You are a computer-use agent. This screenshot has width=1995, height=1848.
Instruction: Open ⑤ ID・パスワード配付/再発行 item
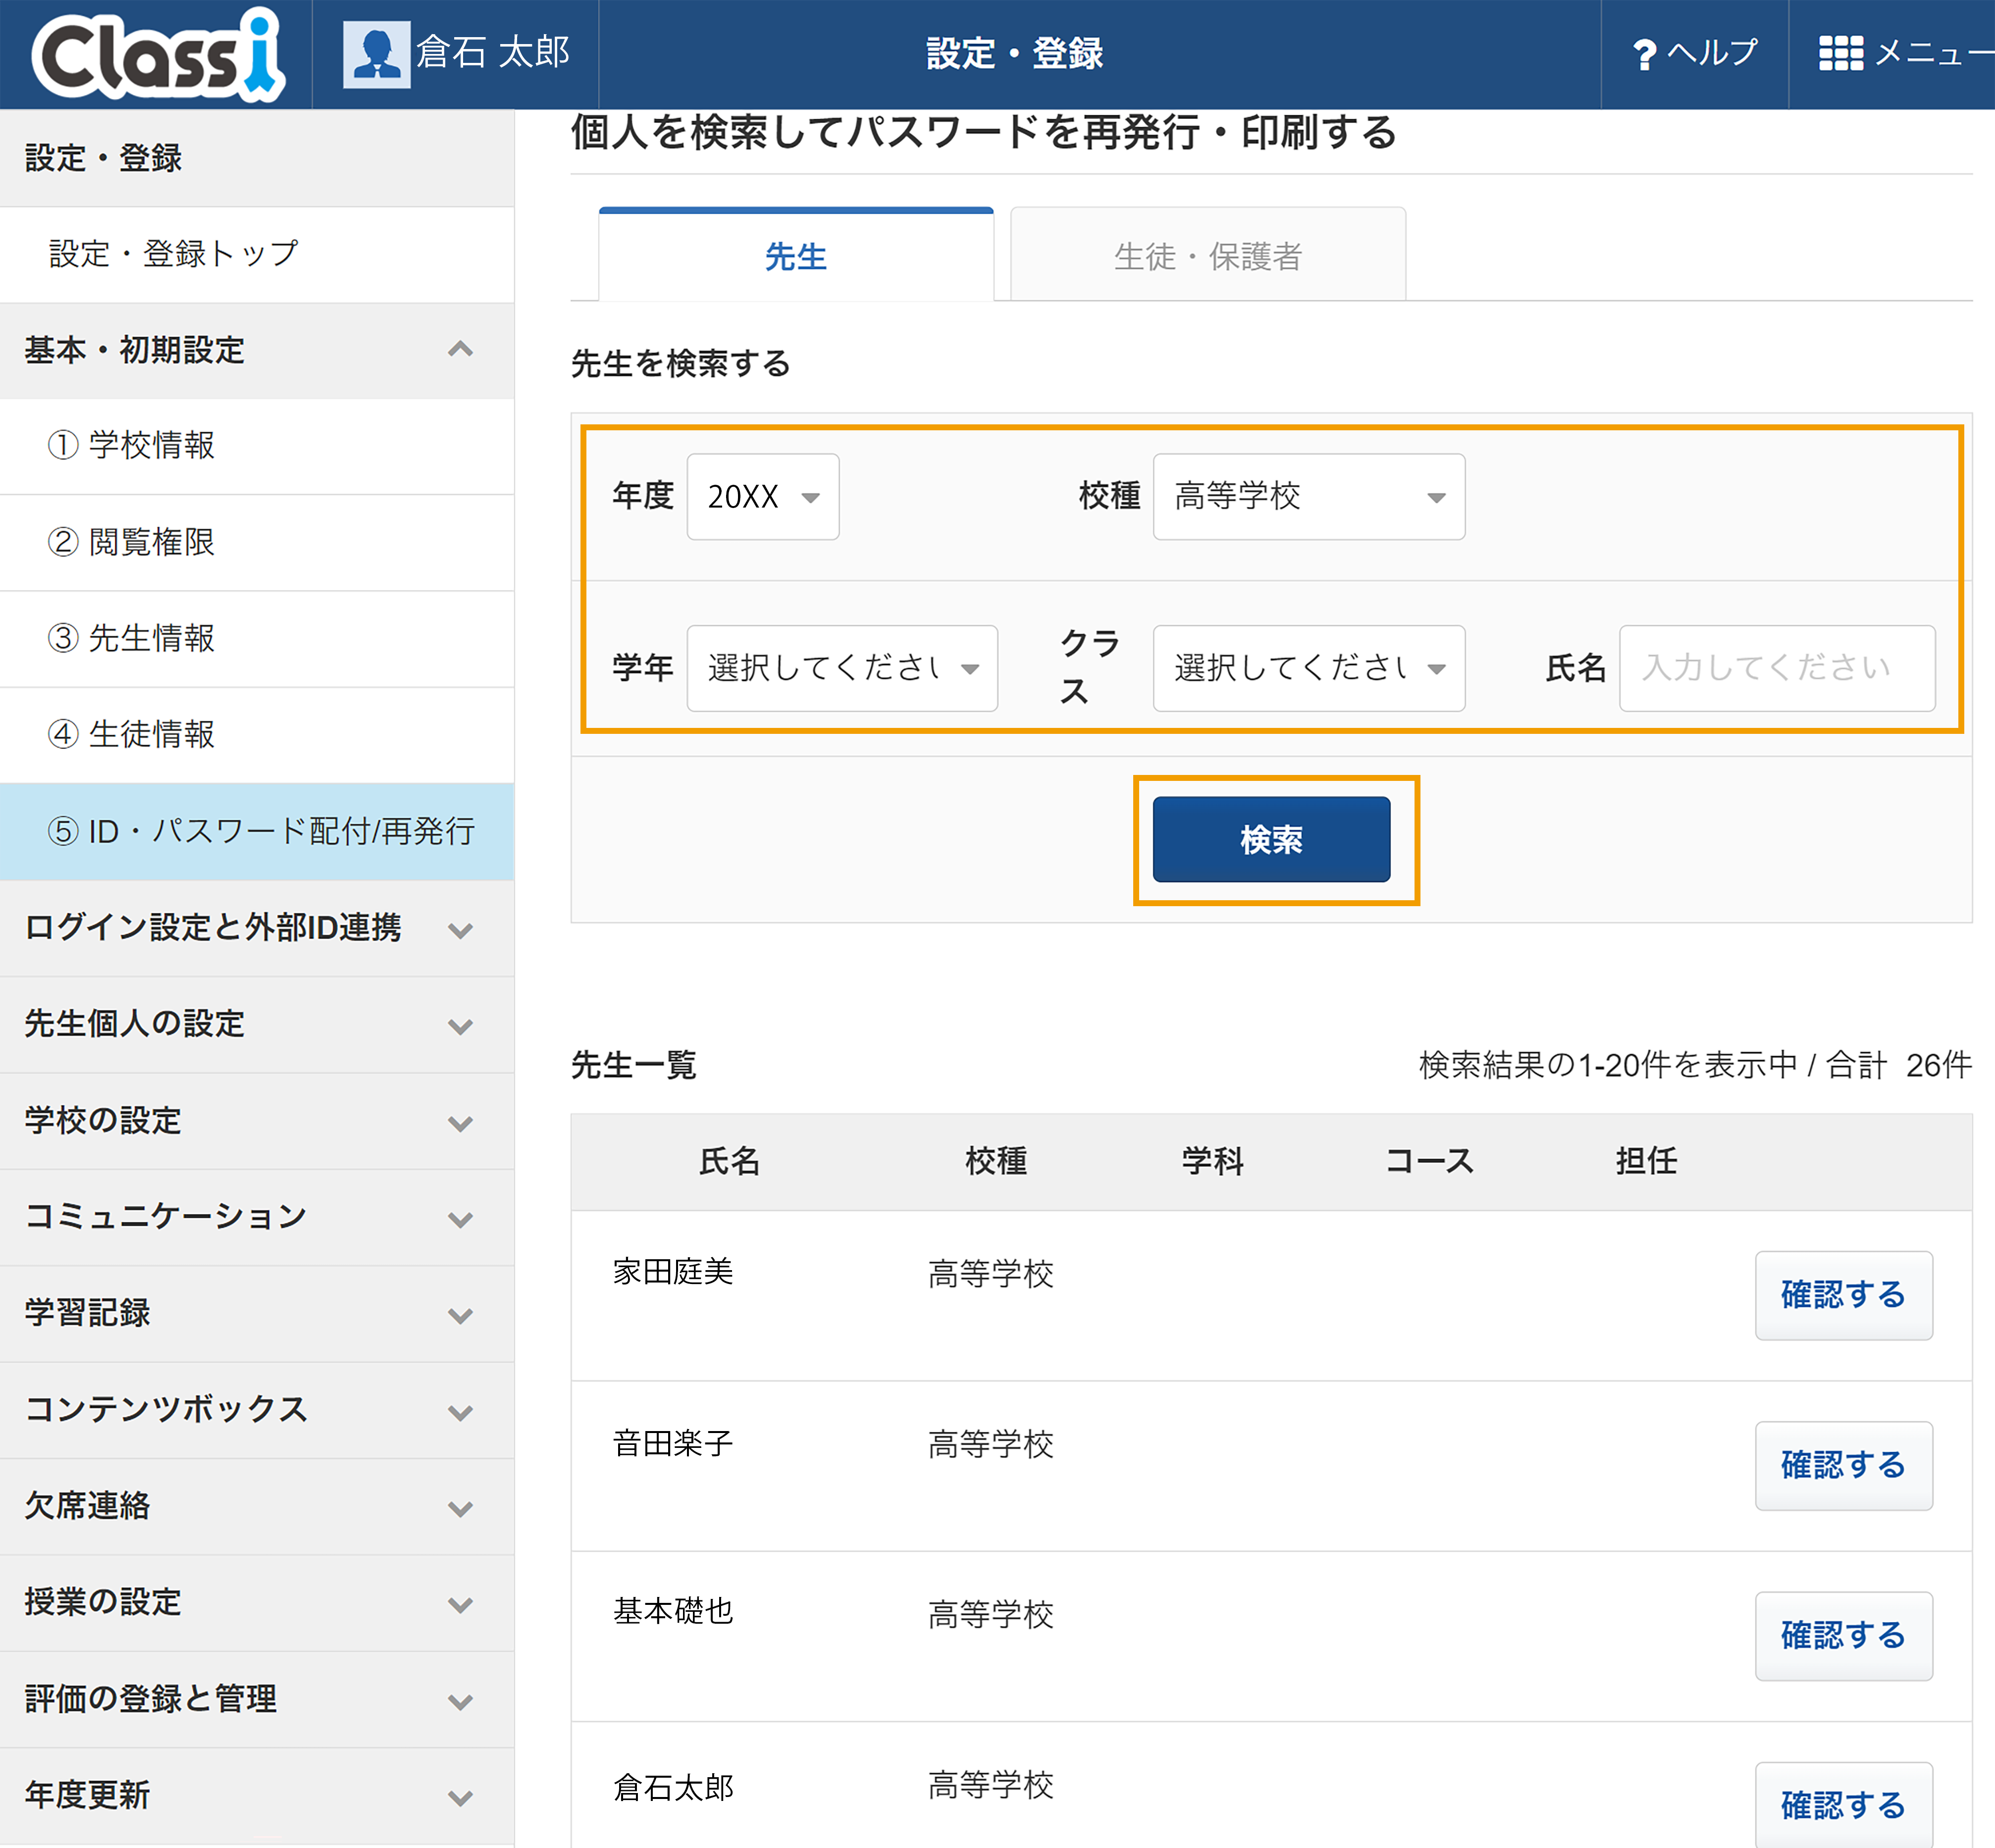pos(257,831)
